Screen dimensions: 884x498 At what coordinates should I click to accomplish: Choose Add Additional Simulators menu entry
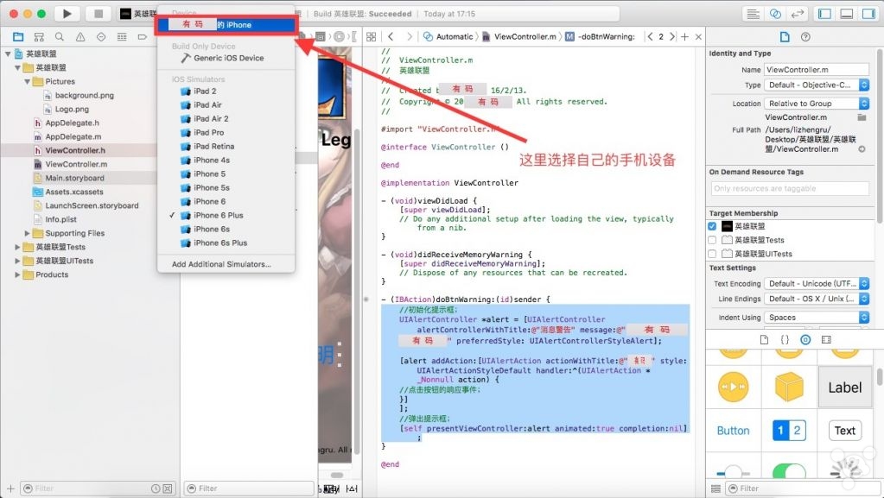pos(221,264)
